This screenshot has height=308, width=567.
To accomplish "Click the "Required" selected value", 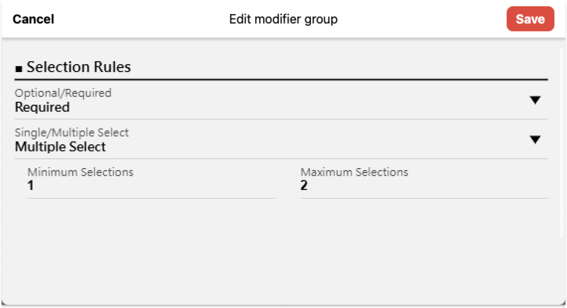I will [x=42, y=107].
